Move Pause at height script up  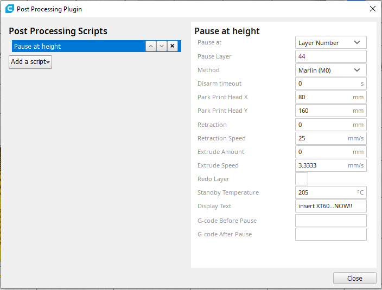(x=151, y=46)
